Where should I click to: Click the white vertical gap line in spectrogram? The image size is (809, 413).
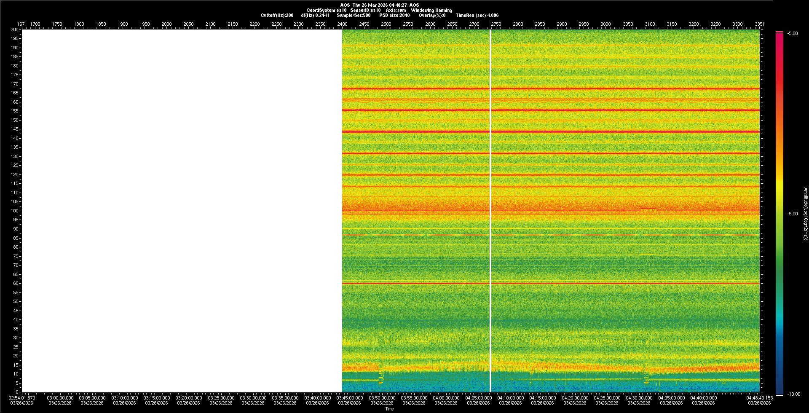click(490, 211)
